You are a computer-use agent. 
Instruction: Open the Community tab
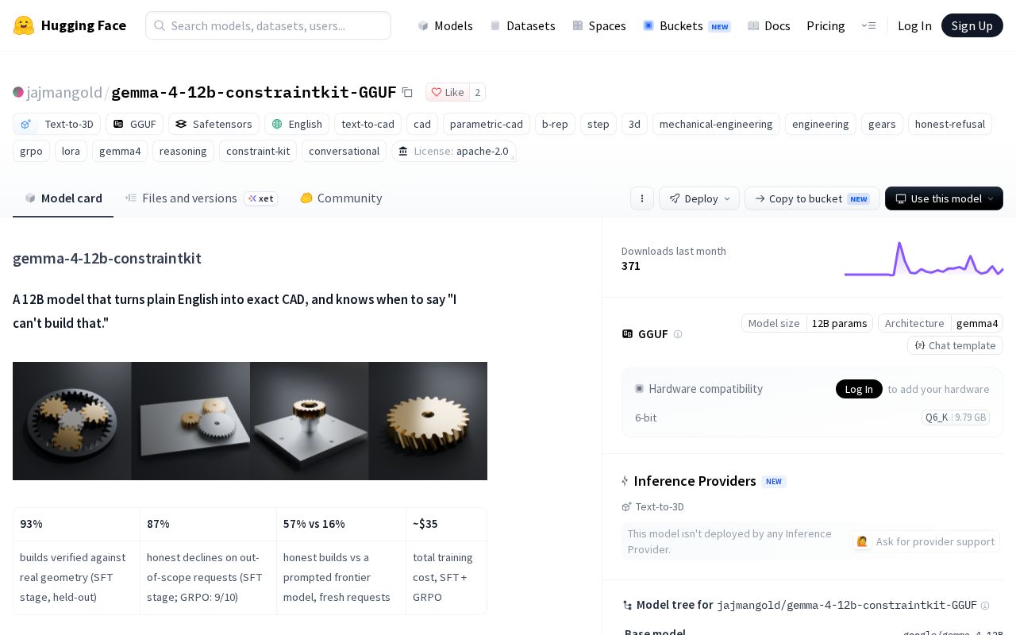point(341,198)
